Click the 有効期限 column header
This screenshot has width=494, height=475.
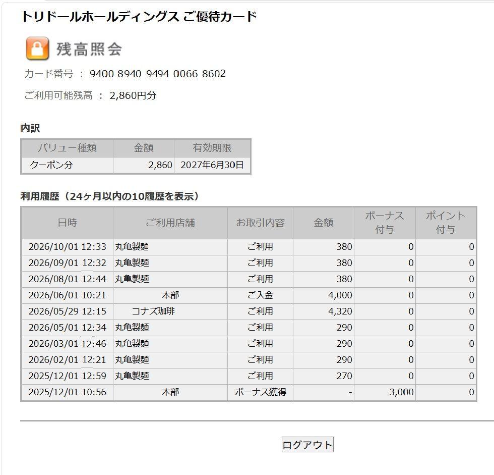point(212,148)
